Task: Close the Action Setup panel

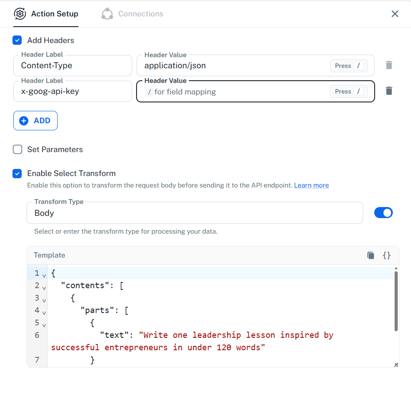Action: click(x=395, y=14)
